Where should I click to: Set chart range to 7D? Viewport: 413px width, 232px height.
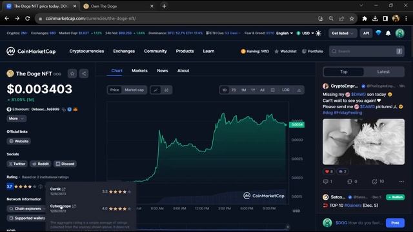pyautogui.click(x=234, y=90)
